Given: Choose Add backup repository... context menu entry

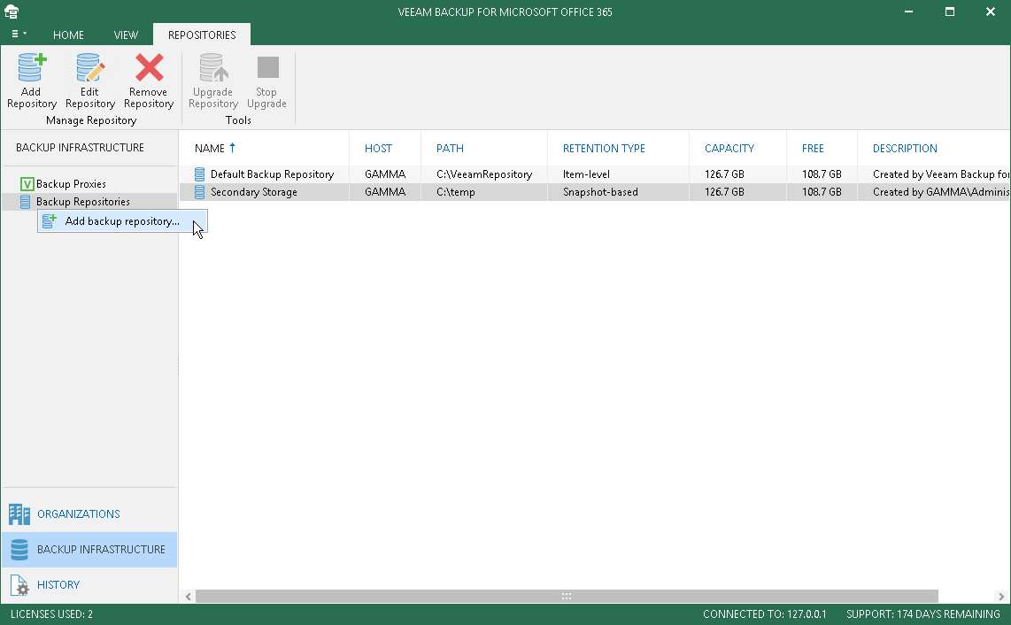Looking at the screenshot, I should point(122,221).
